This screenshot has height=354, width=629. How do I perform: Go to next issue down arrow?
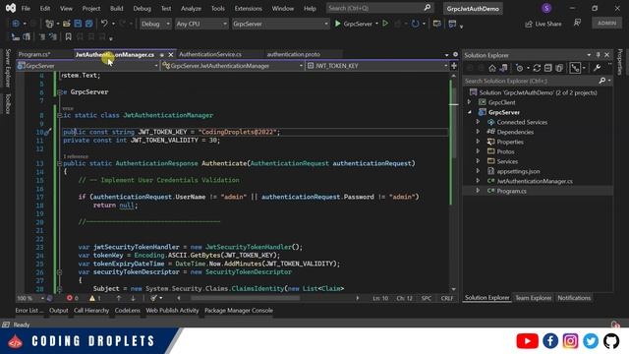133,298
